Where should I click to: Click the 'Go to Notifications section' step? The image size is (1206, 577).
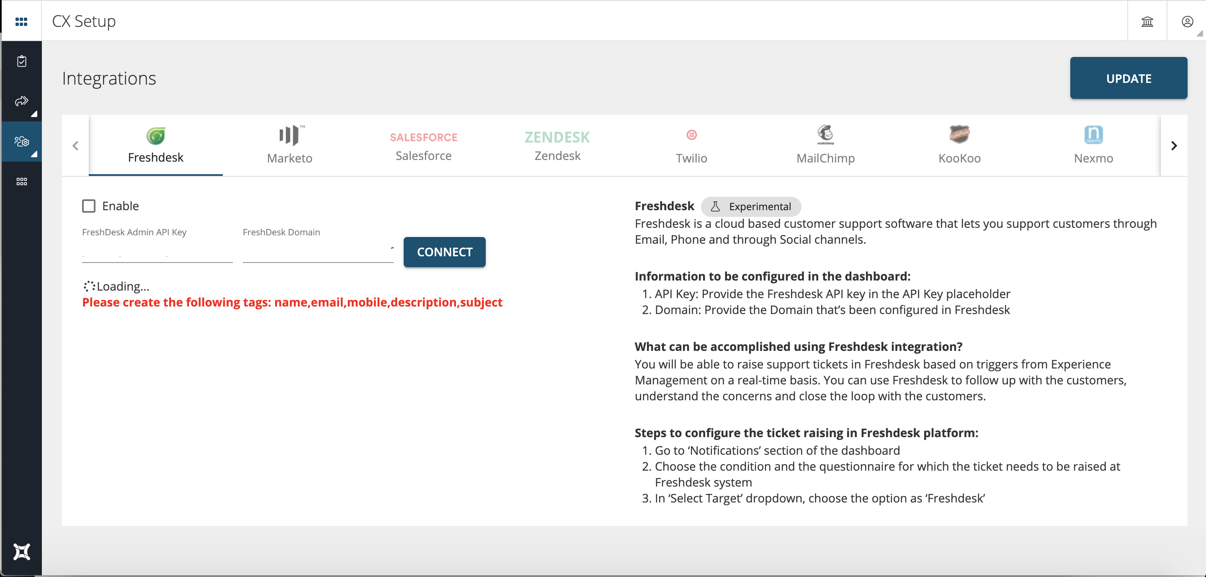pos(777,450)
